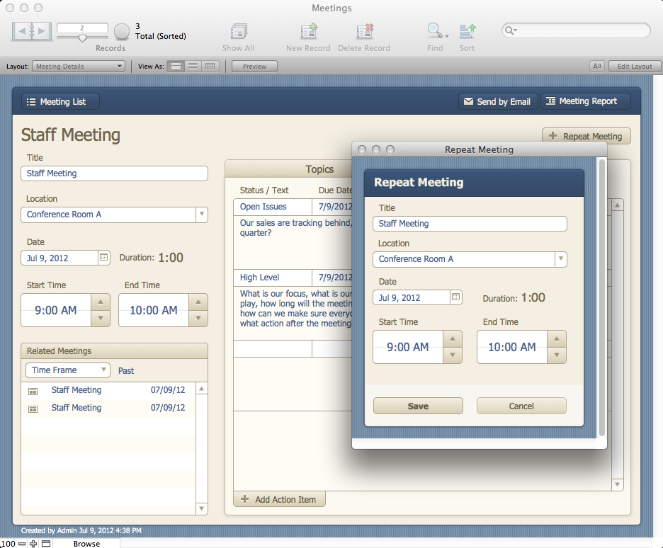Image resolution: width=663 pixels, height=548 pixels.
Task: Switch to the Meeting List view
Action: [59, 101]
